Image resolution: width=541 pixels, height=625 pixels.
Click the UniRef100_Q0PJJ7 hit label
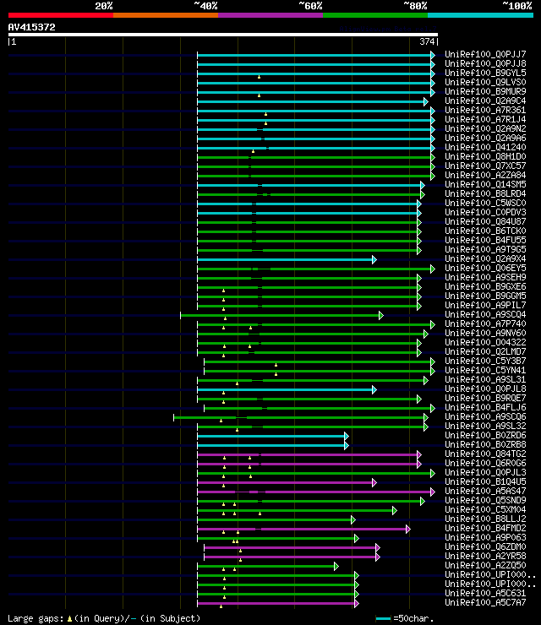point(485,54)
